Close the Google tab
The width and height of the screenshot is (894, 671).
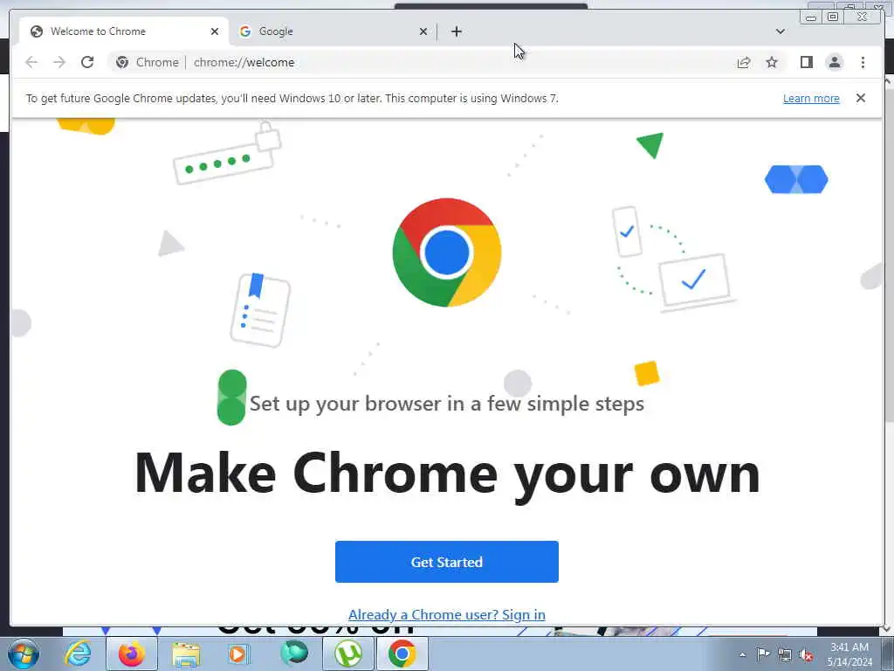[423, 31]
